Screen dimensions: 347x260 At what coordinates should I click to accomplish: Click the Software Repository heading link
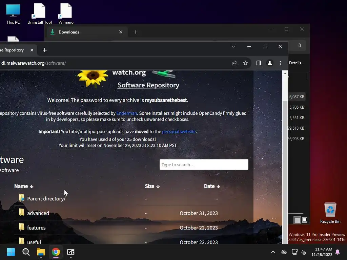coord(148,85)
